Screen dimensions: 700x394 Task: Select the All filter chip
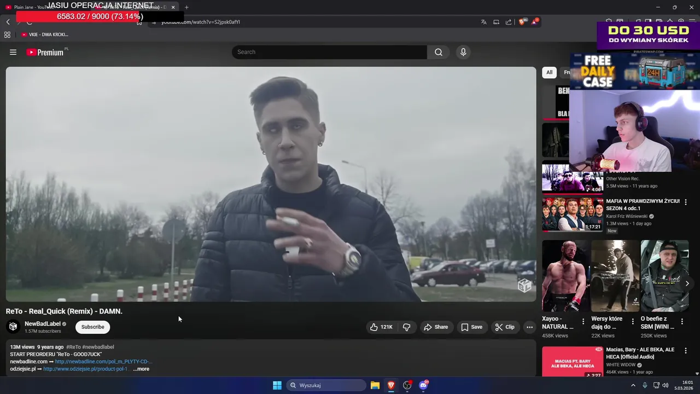pos(549,72)
